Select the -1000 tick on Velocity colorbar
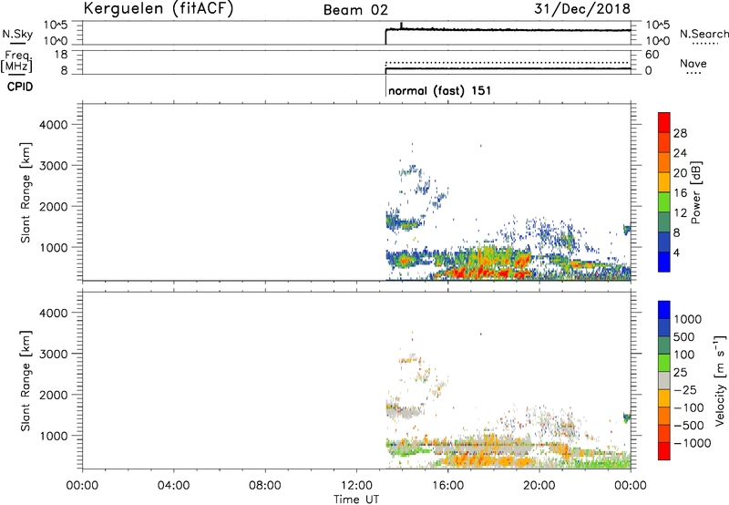Screen dimensions: 729x505 point(692,443)
